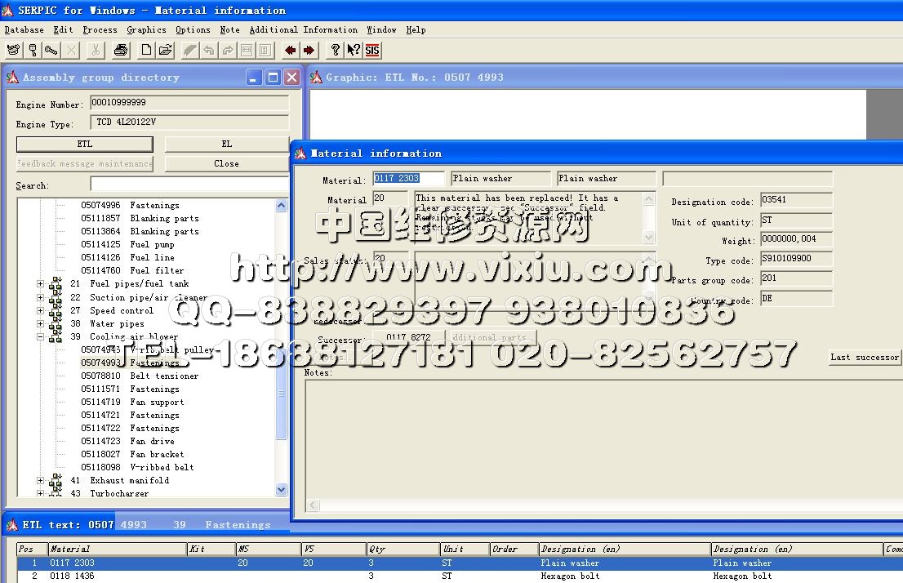Click the EL button in assembly directory

(226, 144)
